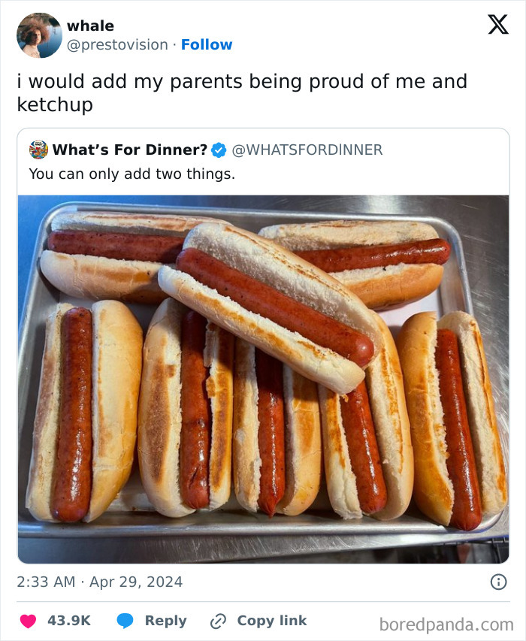Click the blue verified badge next to What's For Dinner?
Screen dimensions: 526x641
218,150
